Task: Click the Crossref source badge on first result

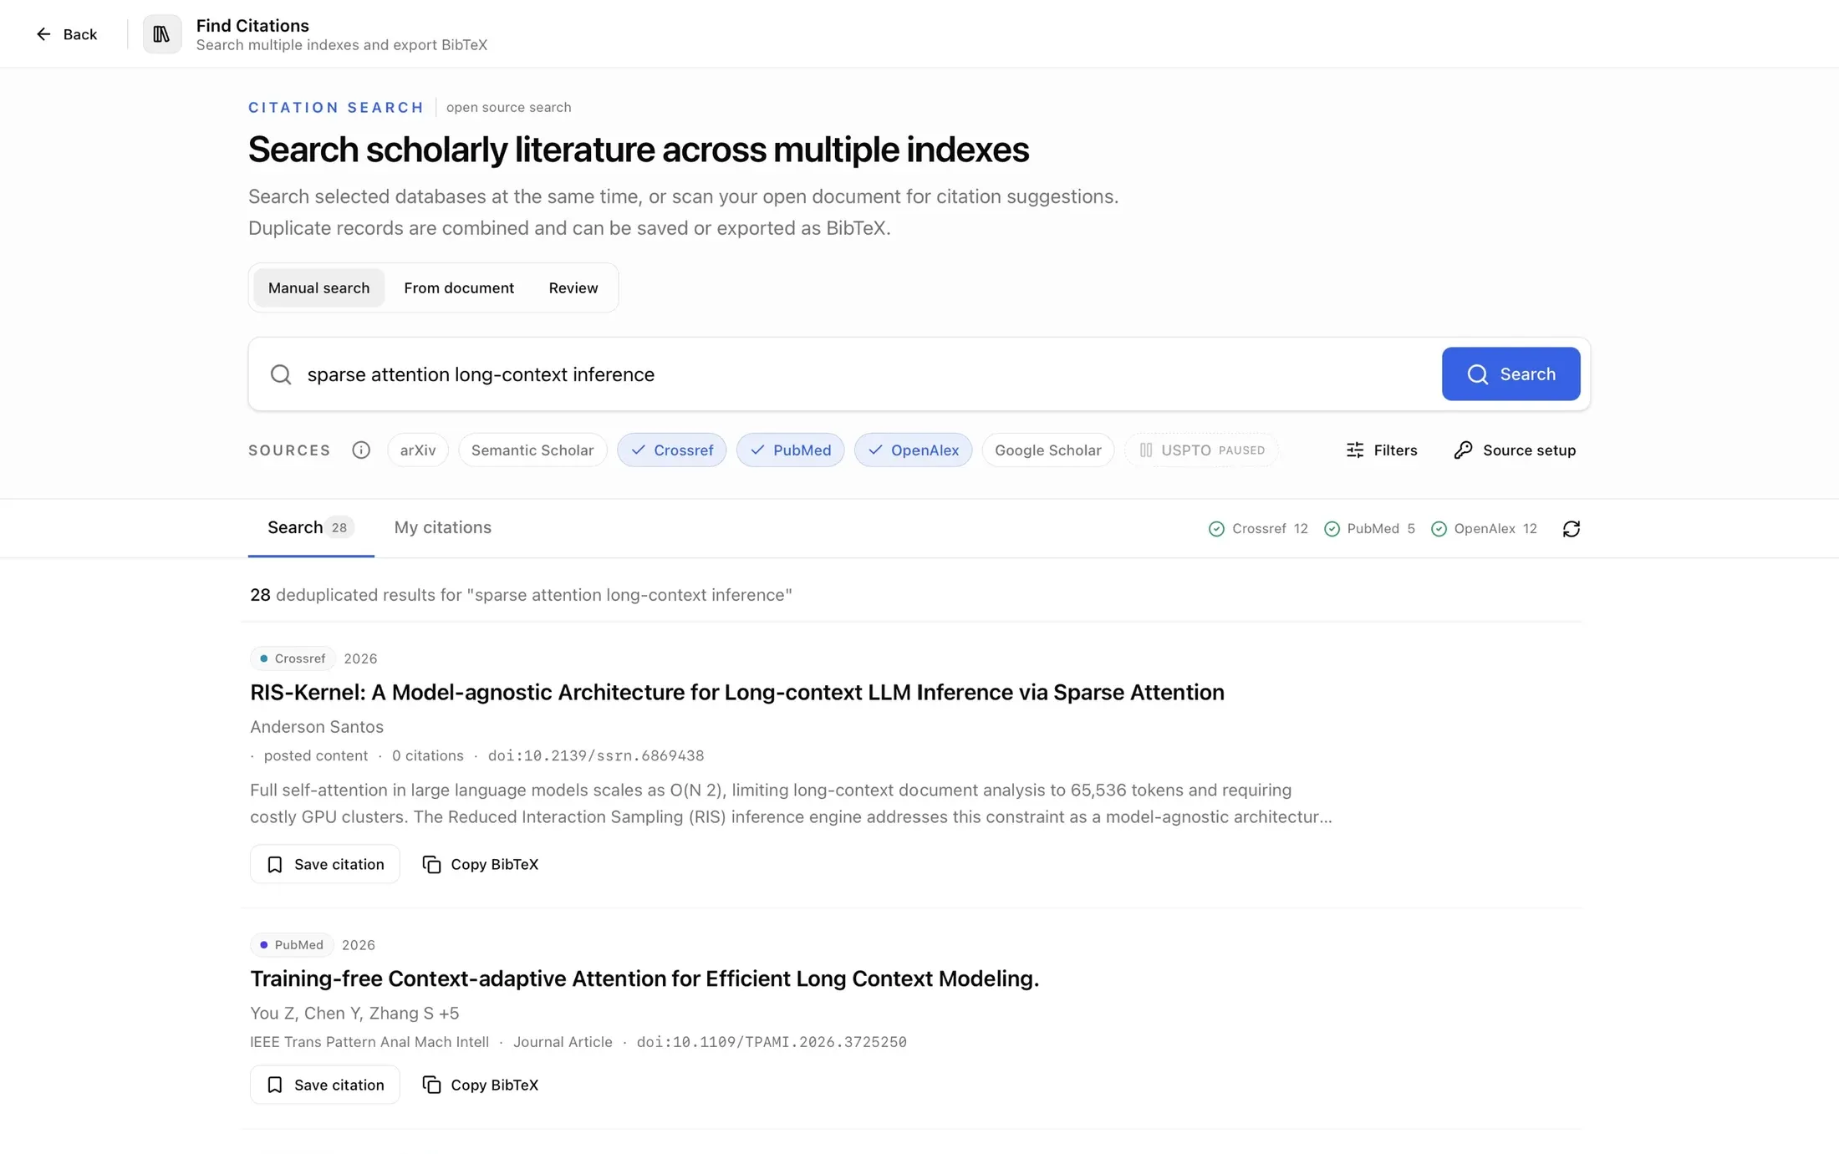Action: click(x=293, y=659)
